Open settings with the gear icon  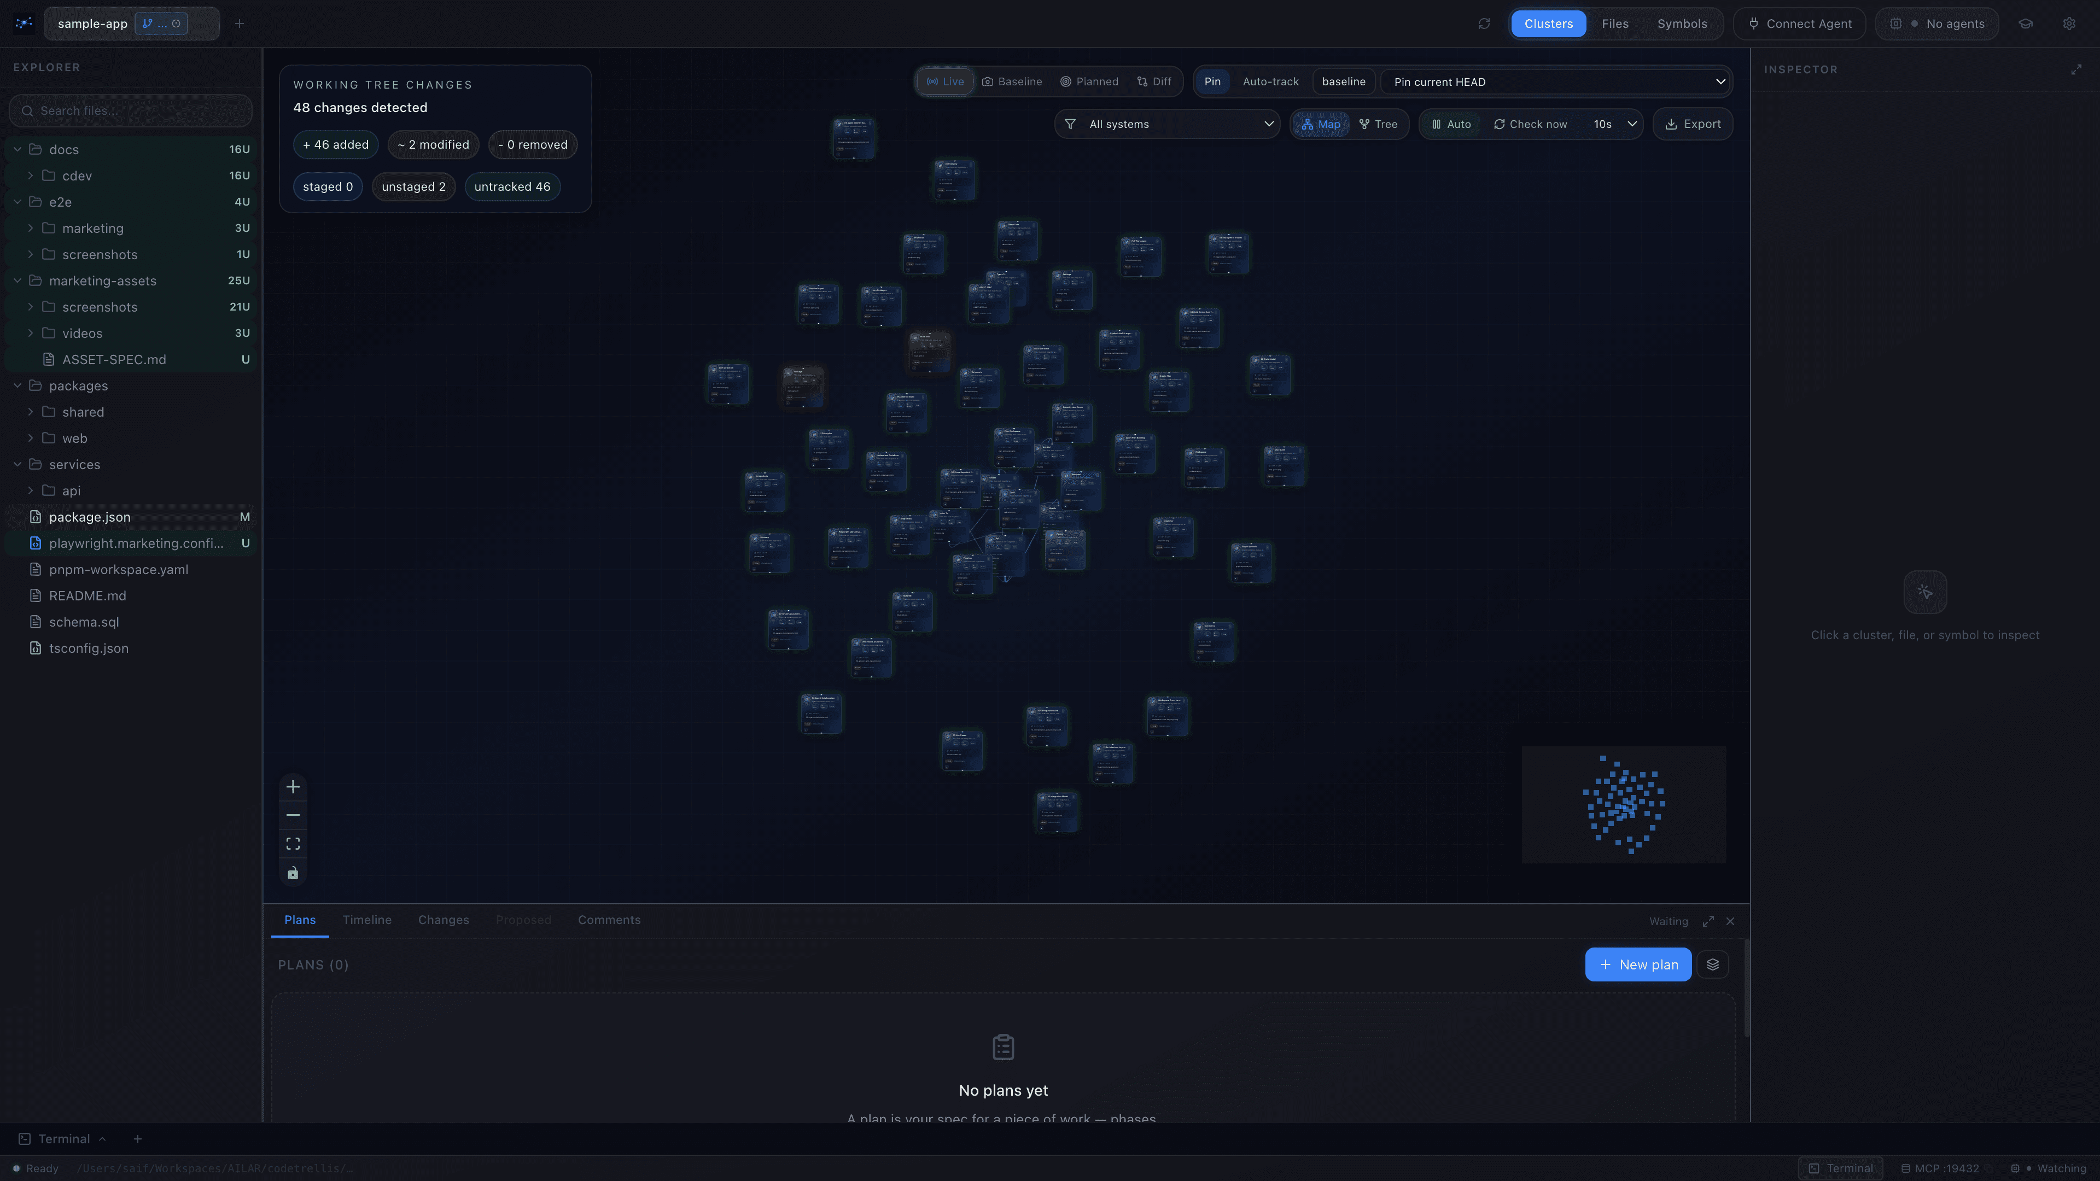(2069, 24)
